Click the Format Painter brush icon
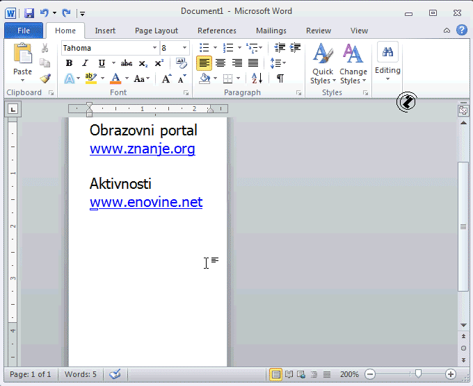The height and width of the screenshot is (386, 473). point(45,78)
